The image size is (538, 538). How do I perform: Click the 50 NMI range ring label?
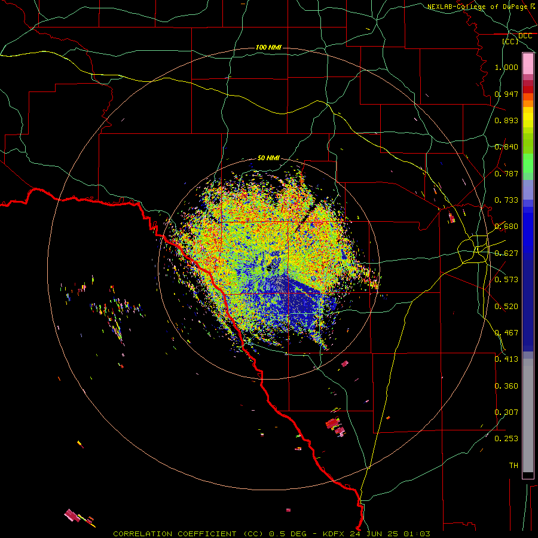(268, 158)
